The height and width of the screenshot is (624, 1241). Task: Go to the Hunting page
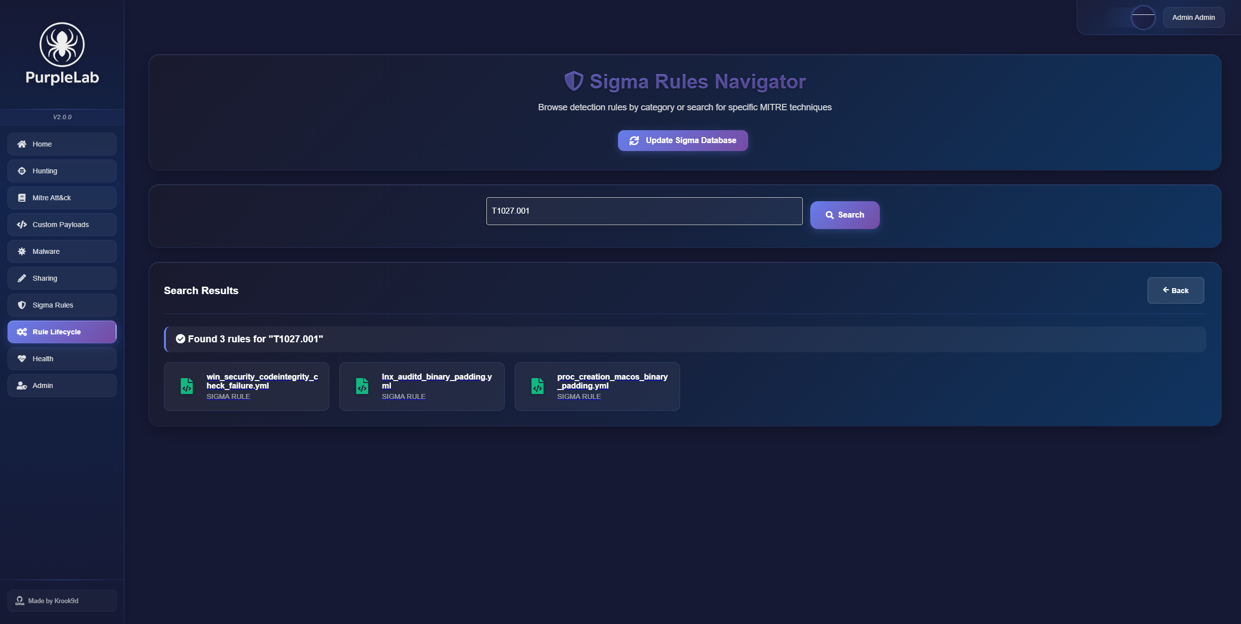62,171
